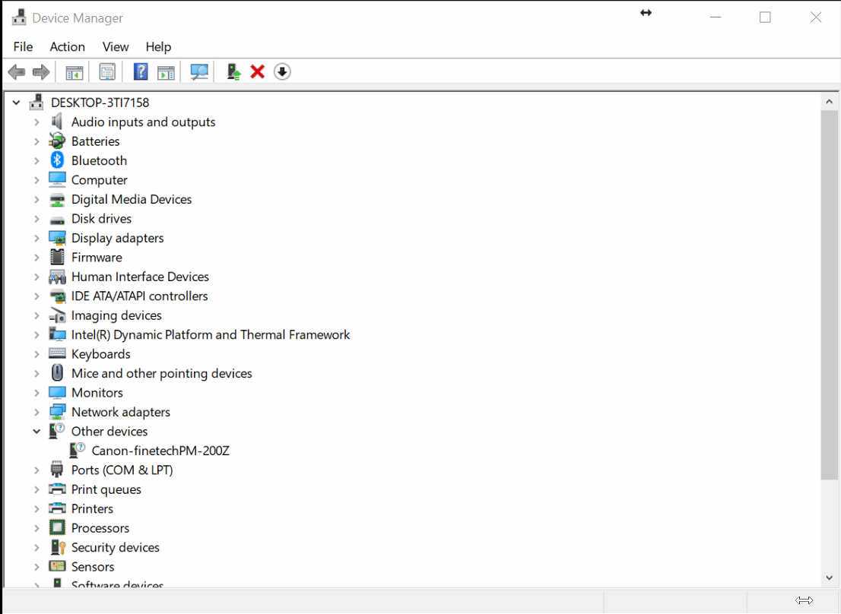Click the scrollbar down arrow

829,578
